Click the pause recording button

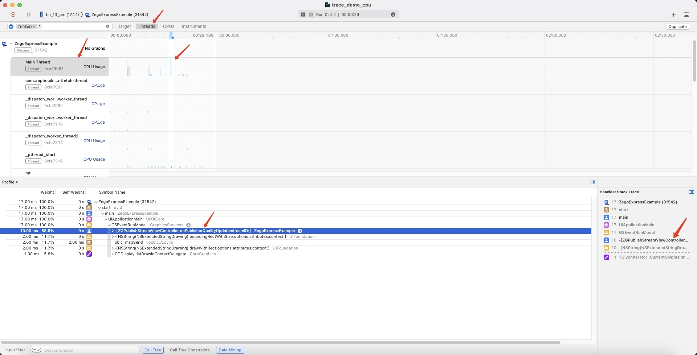[29, 15]
